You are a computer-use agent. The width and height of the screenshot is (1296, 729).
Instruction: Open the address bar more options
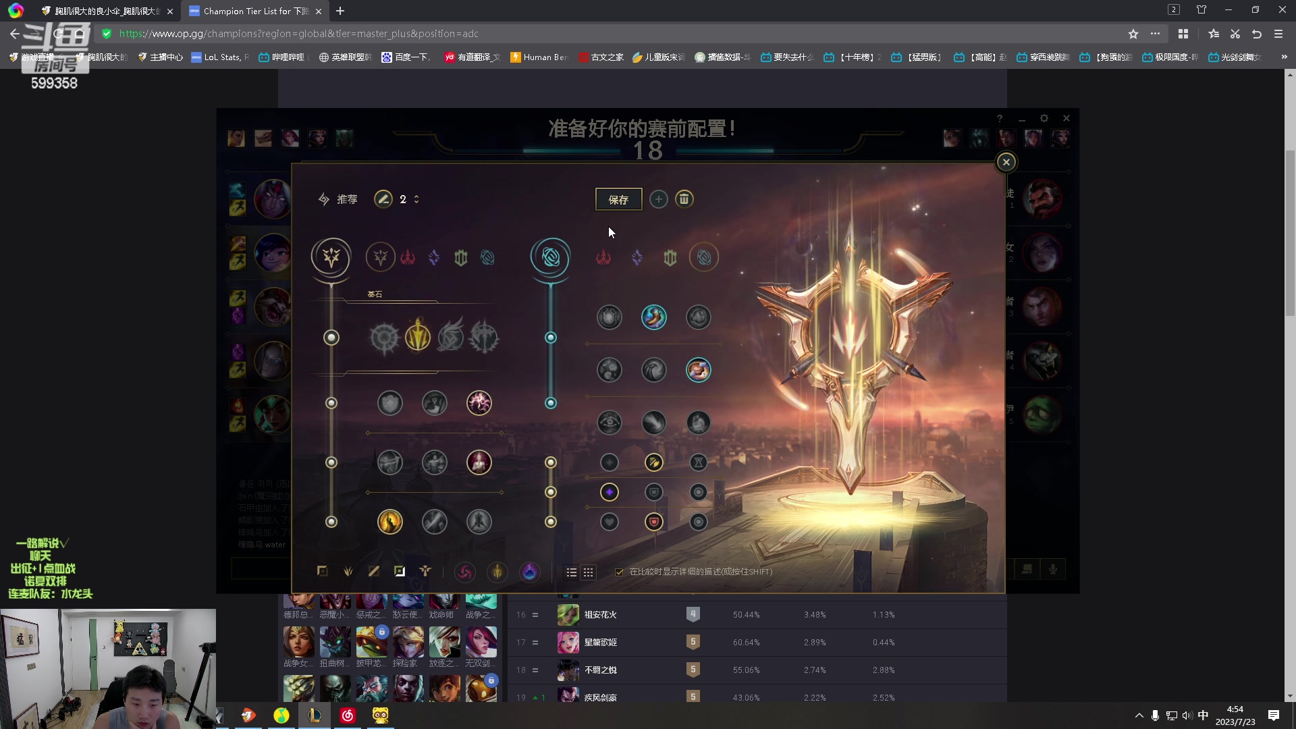coord(1156,34)
